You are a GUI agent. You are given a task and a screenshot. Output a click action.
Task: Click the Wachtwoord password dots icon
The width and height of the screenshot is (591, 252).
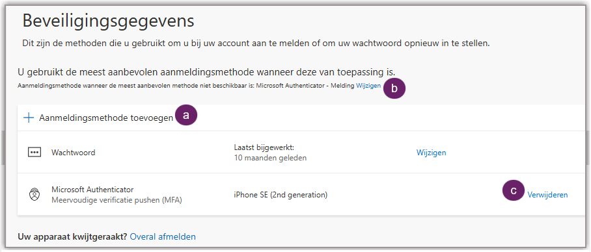point(34,153)
